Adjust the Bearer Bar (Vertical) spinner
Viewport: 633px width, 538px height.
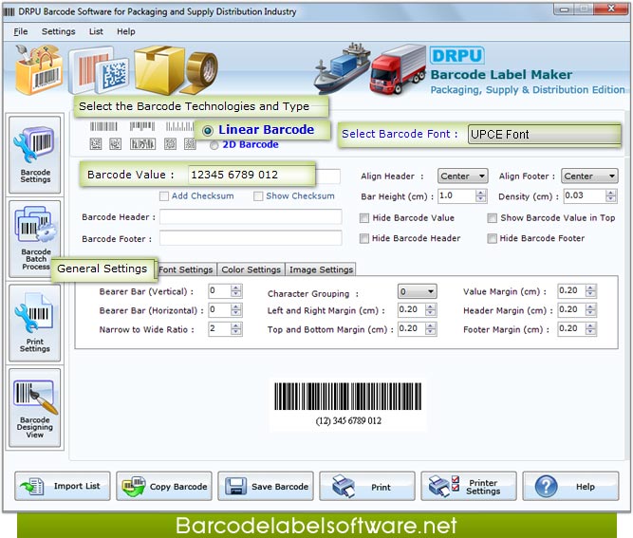236,290
